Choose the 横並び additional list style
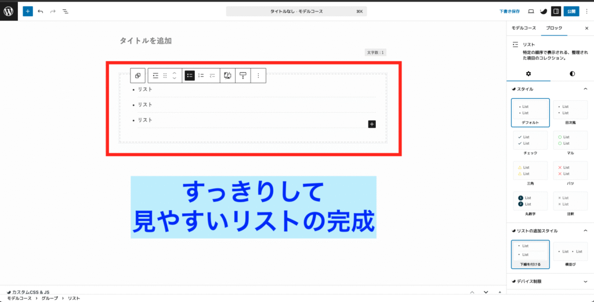Image resolution: width=594 pixels, height=302 pixels. [x=571, y=254]
